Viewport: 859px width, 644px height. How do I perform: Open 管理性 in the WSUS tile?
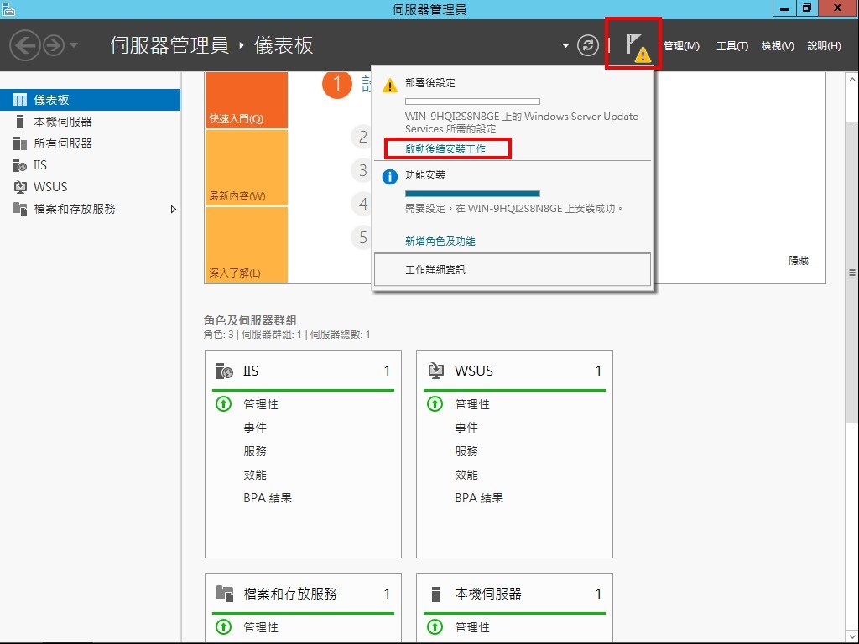(472, 404)
